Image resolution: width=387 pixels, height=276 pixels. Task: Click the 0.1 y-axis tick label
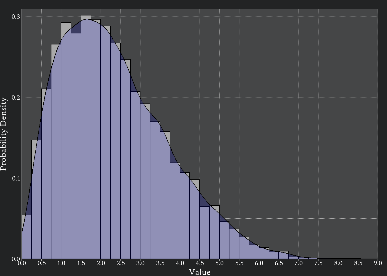[16, 178]
